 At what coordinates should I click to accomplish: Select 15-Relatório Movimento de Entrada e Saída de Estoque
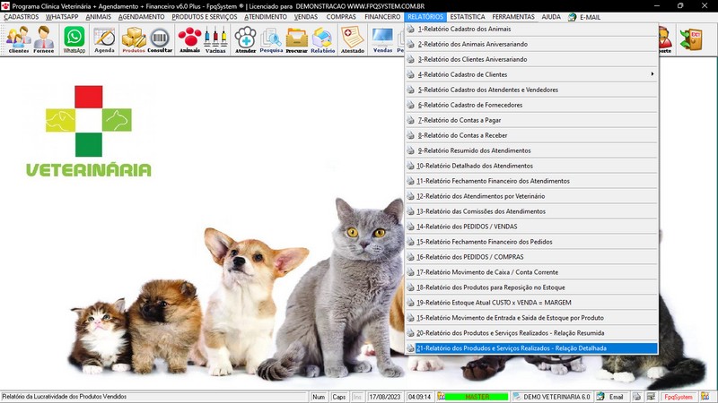tap(531, 318)
